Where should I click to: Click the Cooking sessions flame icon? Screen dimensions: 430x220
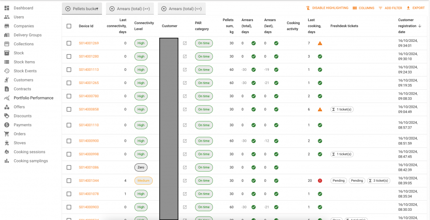[x=7, y=152]
